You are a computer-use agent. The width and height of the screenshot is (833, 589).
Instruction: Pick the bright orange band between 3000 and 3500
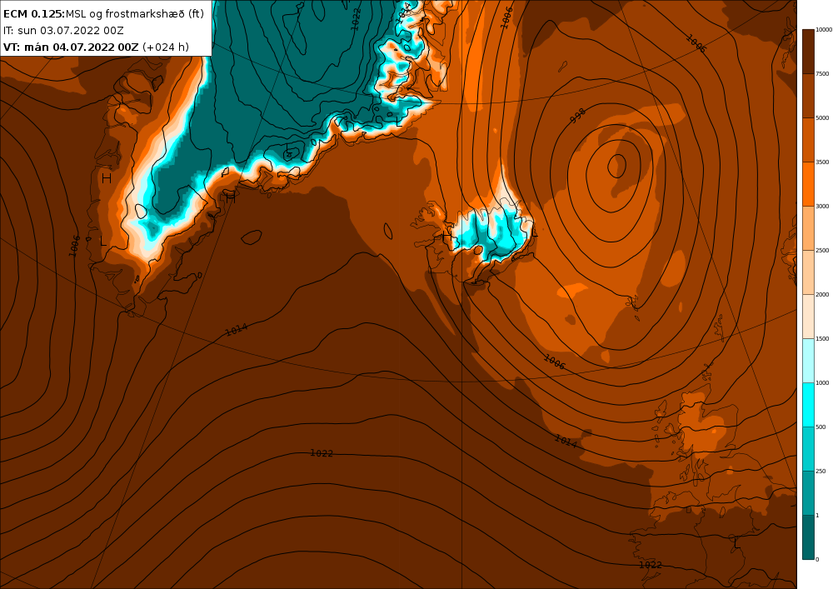pyautogui.click(x=808, y=184)
